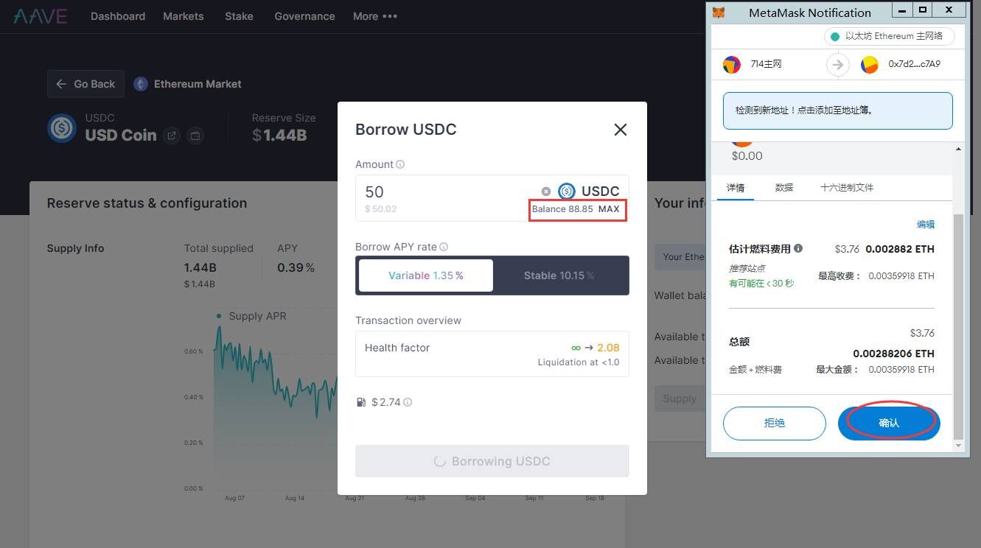Click the MetaMask fox icon
981x548 pixels.
pos(717,13)
